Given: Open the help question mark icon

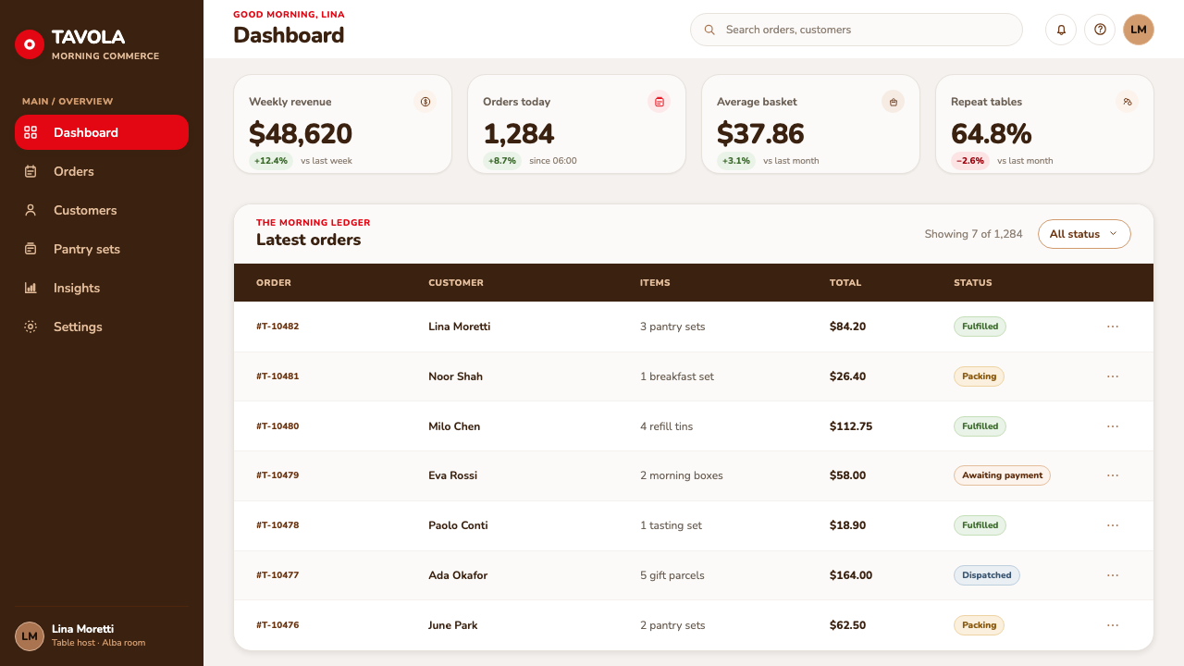Looking at the screenshot, I should click(1100, 30).
